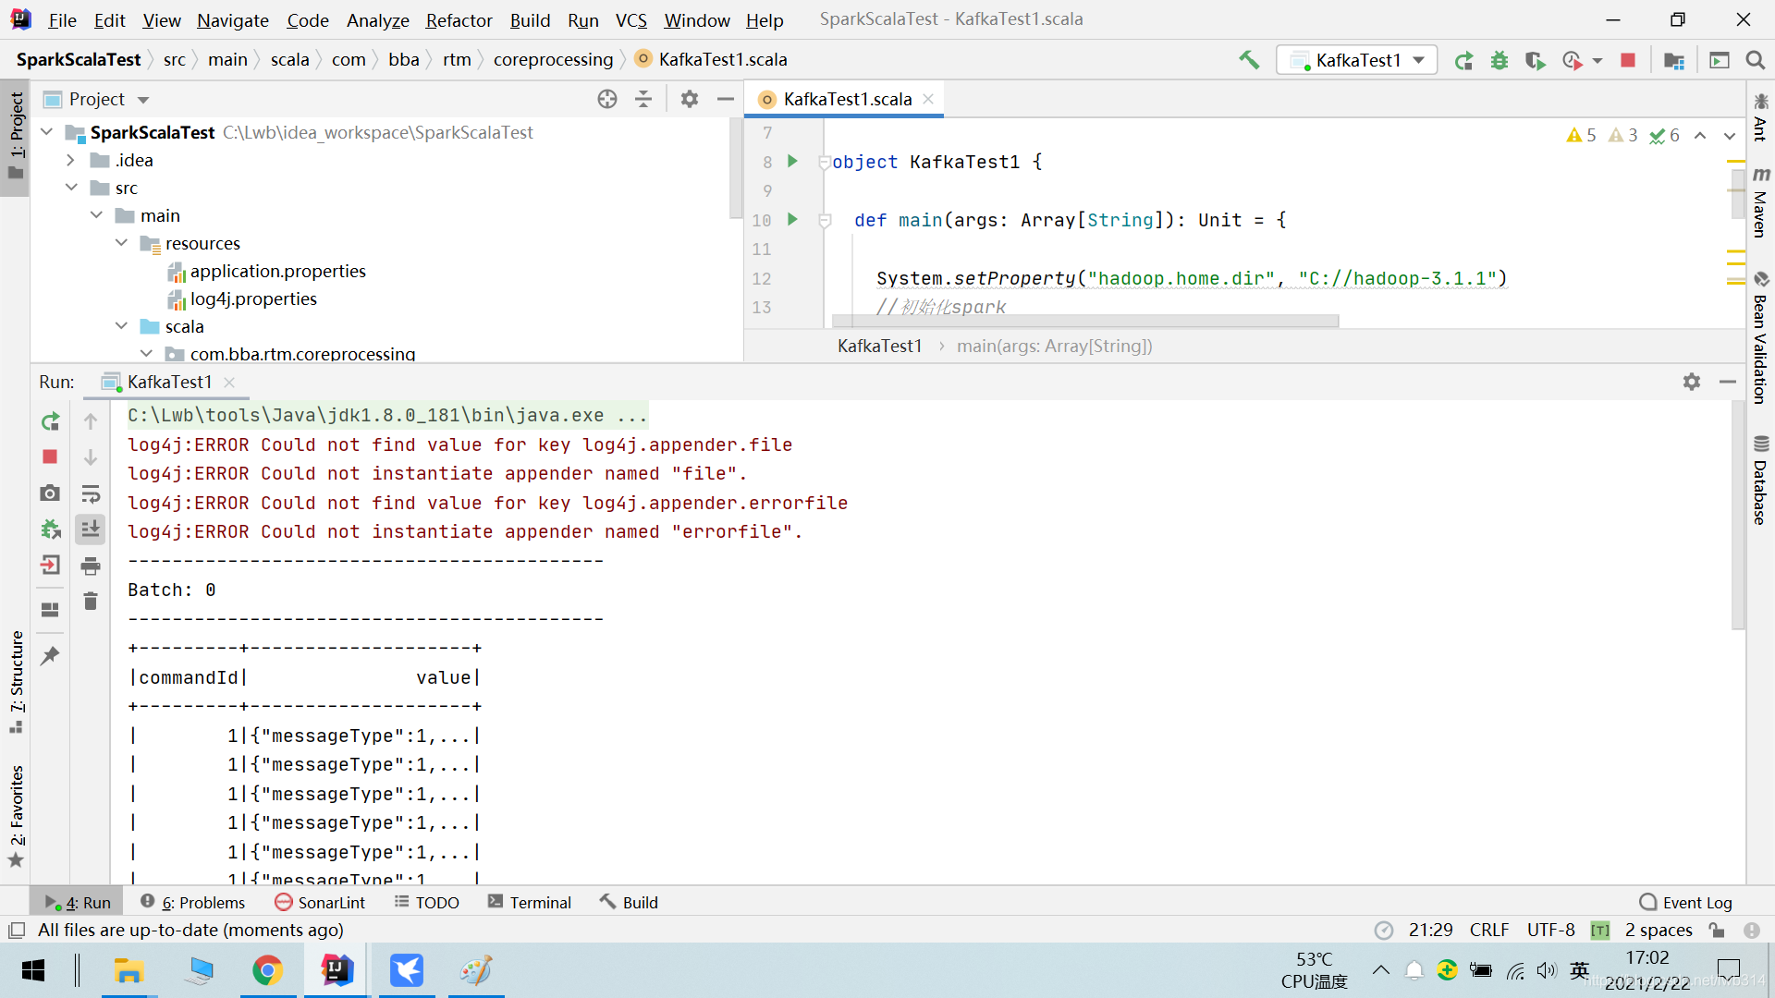Open Chrome from the taskbar
Image resolution: width=1775 pixels, height=998 pixels.
click(267, 970)
